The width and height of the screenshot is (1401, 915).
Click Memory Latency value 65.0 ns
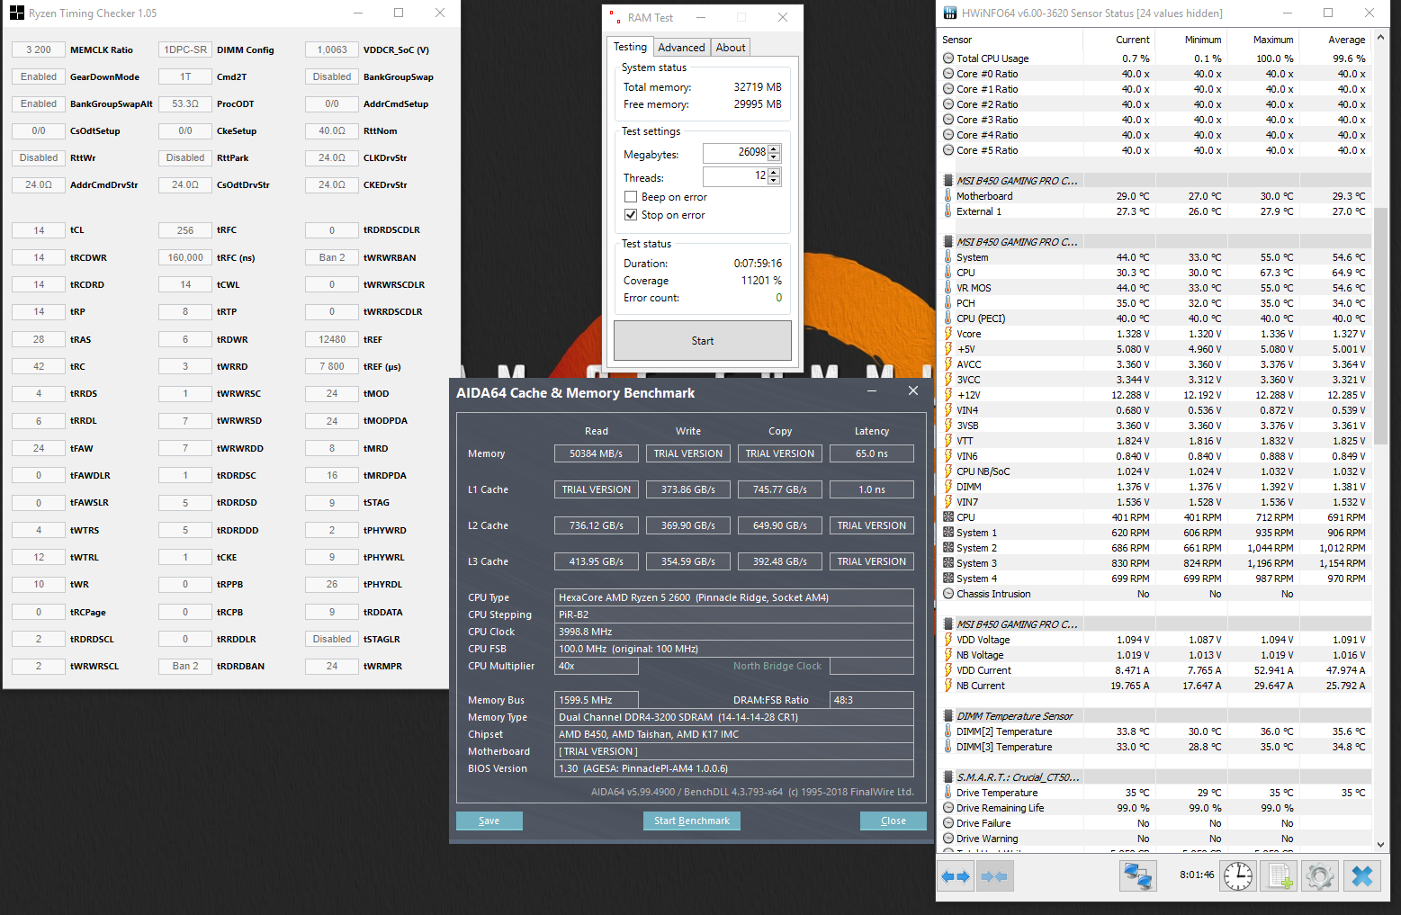click(872, 453)
